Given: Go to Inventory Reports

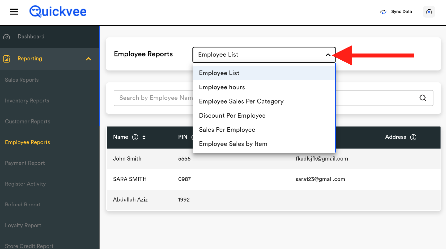Looking at the screenshot, I should [x=27, y=101].
